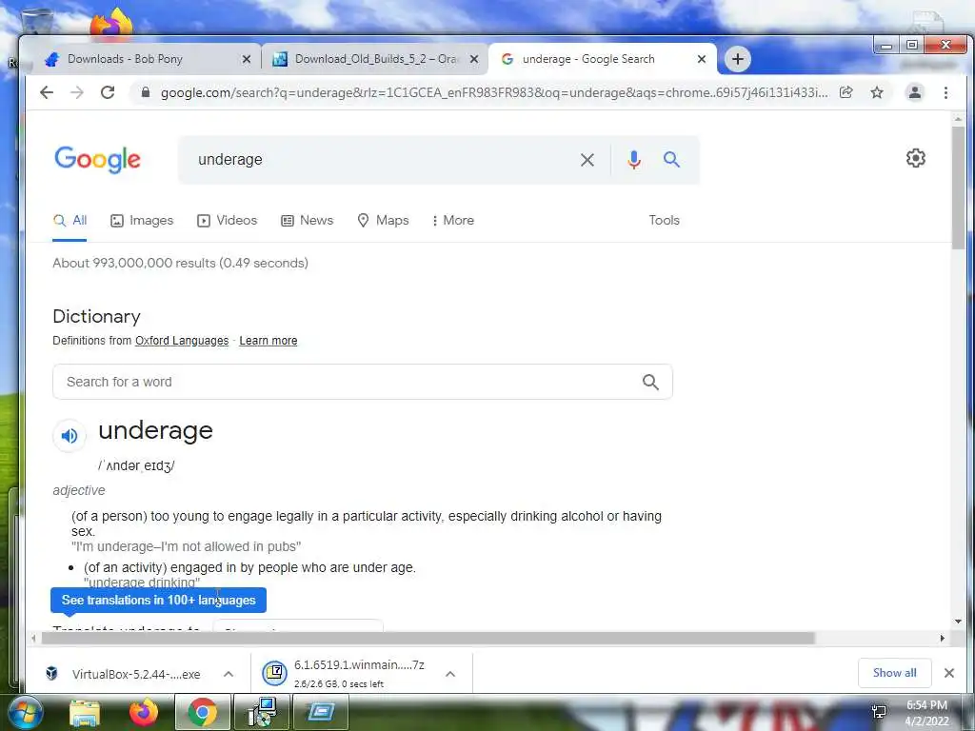Screen dimensions: 975x731
Task: Click the network icon in system tray
Action: [x=879, y=712]
